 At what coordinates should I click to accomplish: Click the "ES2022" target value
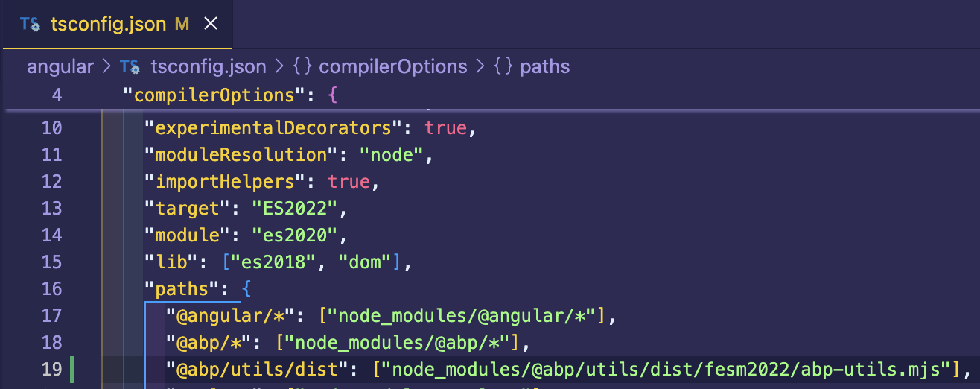(x=298, y=208)
